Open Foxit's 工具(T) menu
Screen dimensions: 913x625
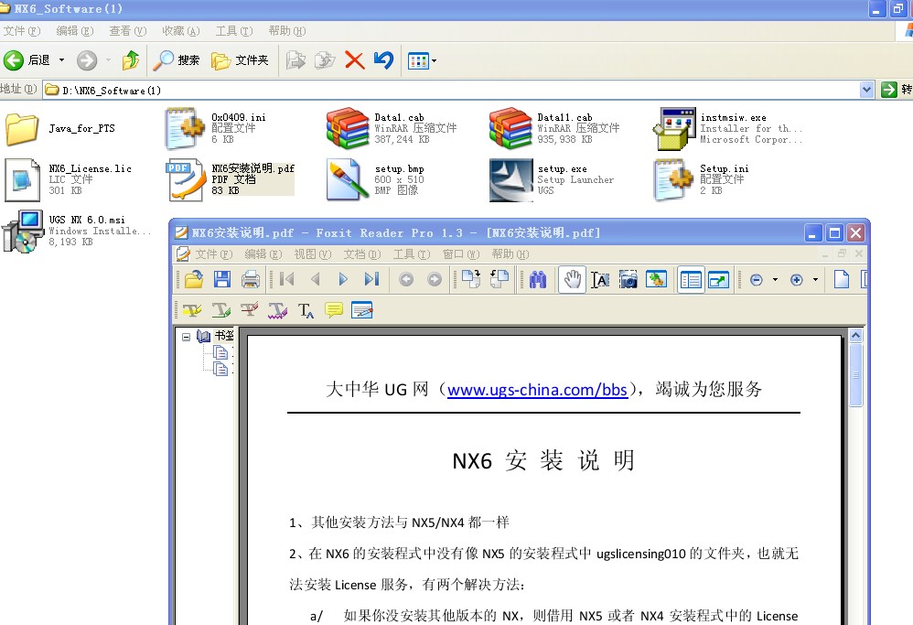click(x=412, y=254)
